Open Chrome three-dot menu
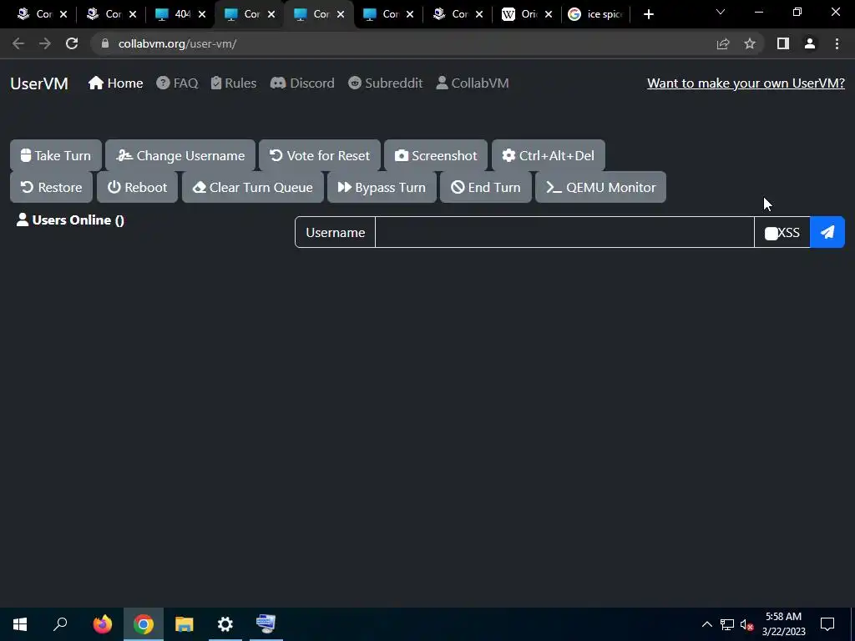Viewport: 855px width, 641px height. coord(837,43)
